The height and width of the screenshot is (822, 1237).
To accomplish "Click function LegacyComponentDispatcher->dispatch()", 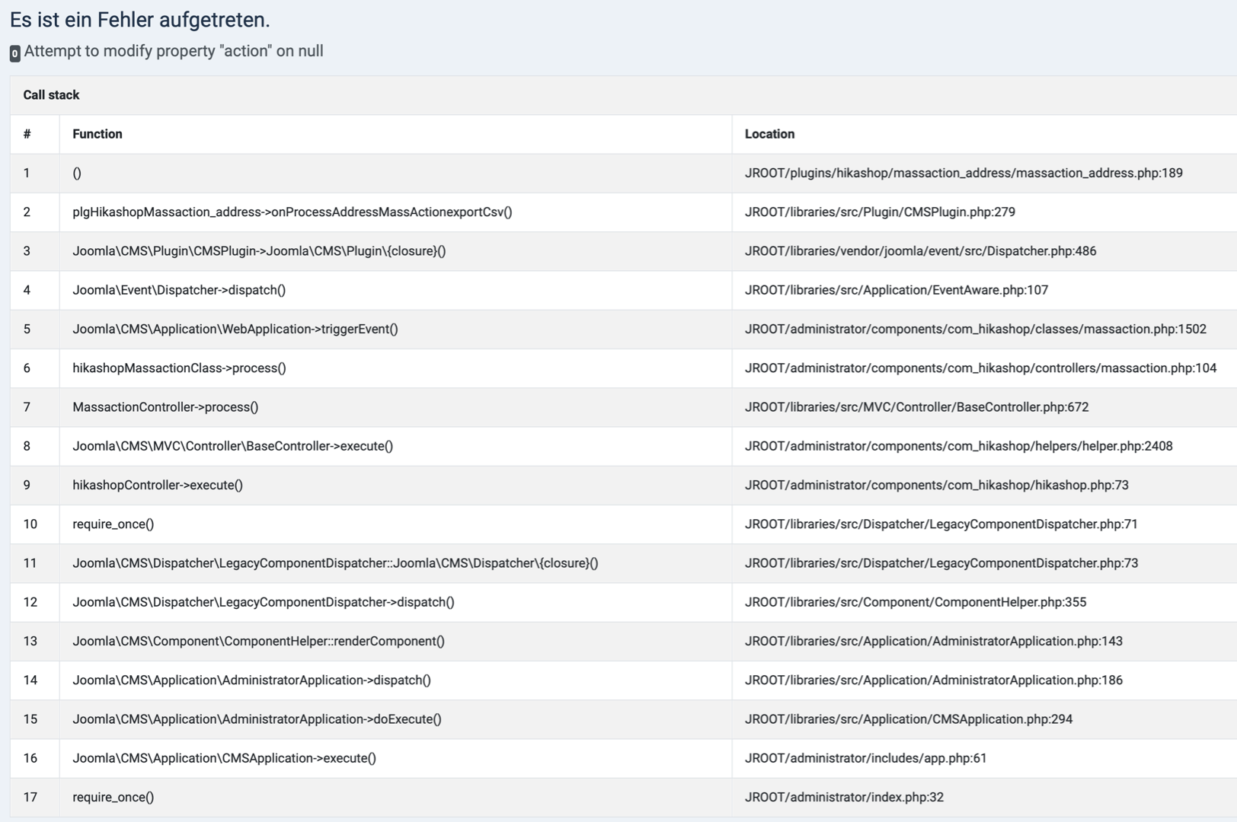I will [263, 602].
